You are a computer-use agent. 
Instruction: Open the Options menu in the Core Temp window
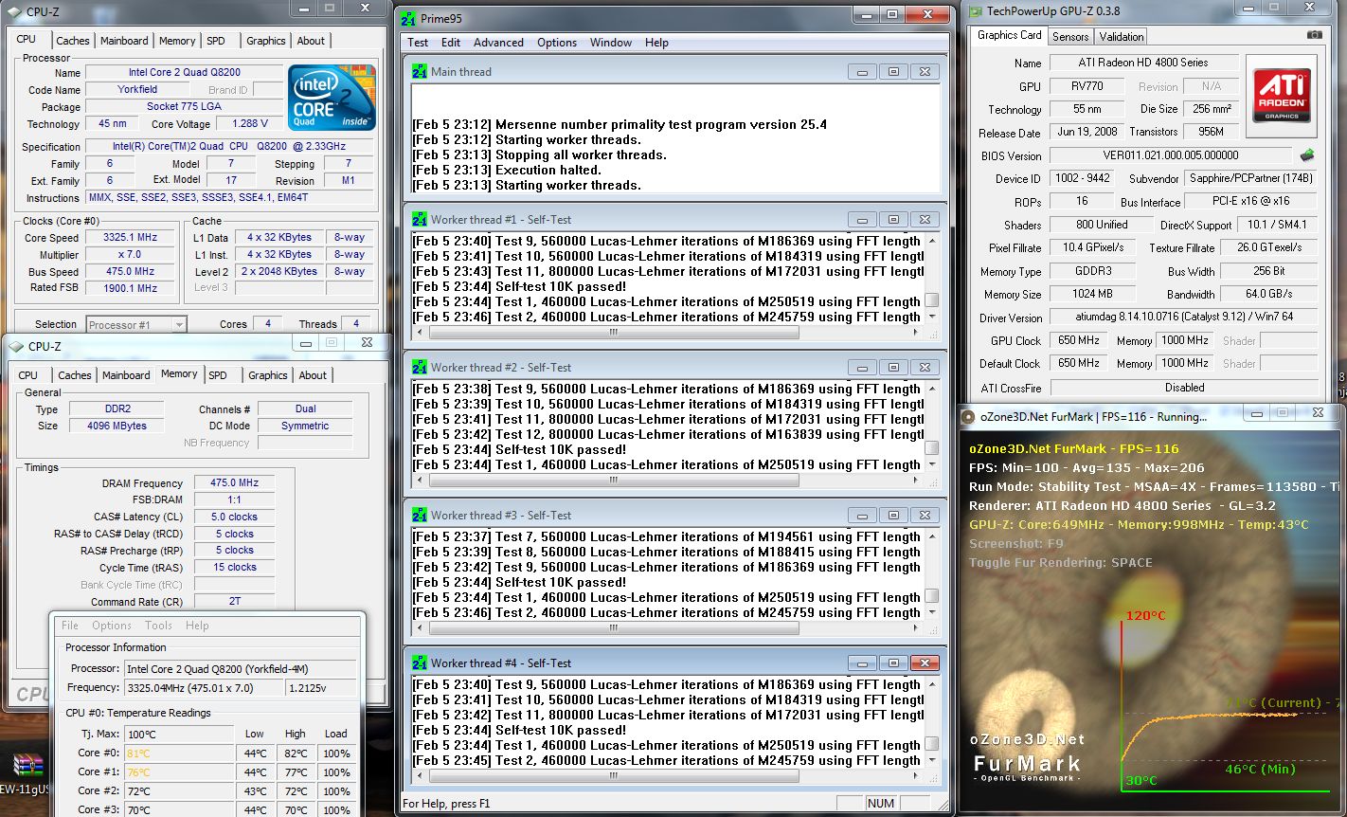[x=112, y=626]
